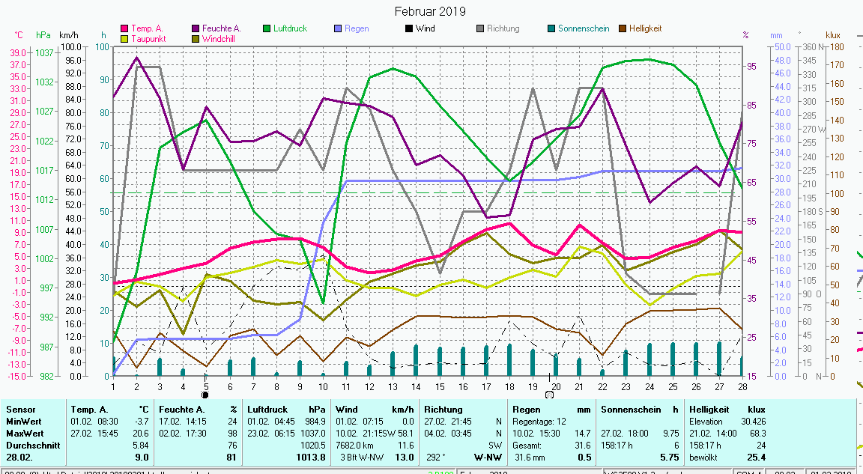863x474 pixels.
Task: Click the brown Helligkeit legend square
Action: click(x=623, y=28)
